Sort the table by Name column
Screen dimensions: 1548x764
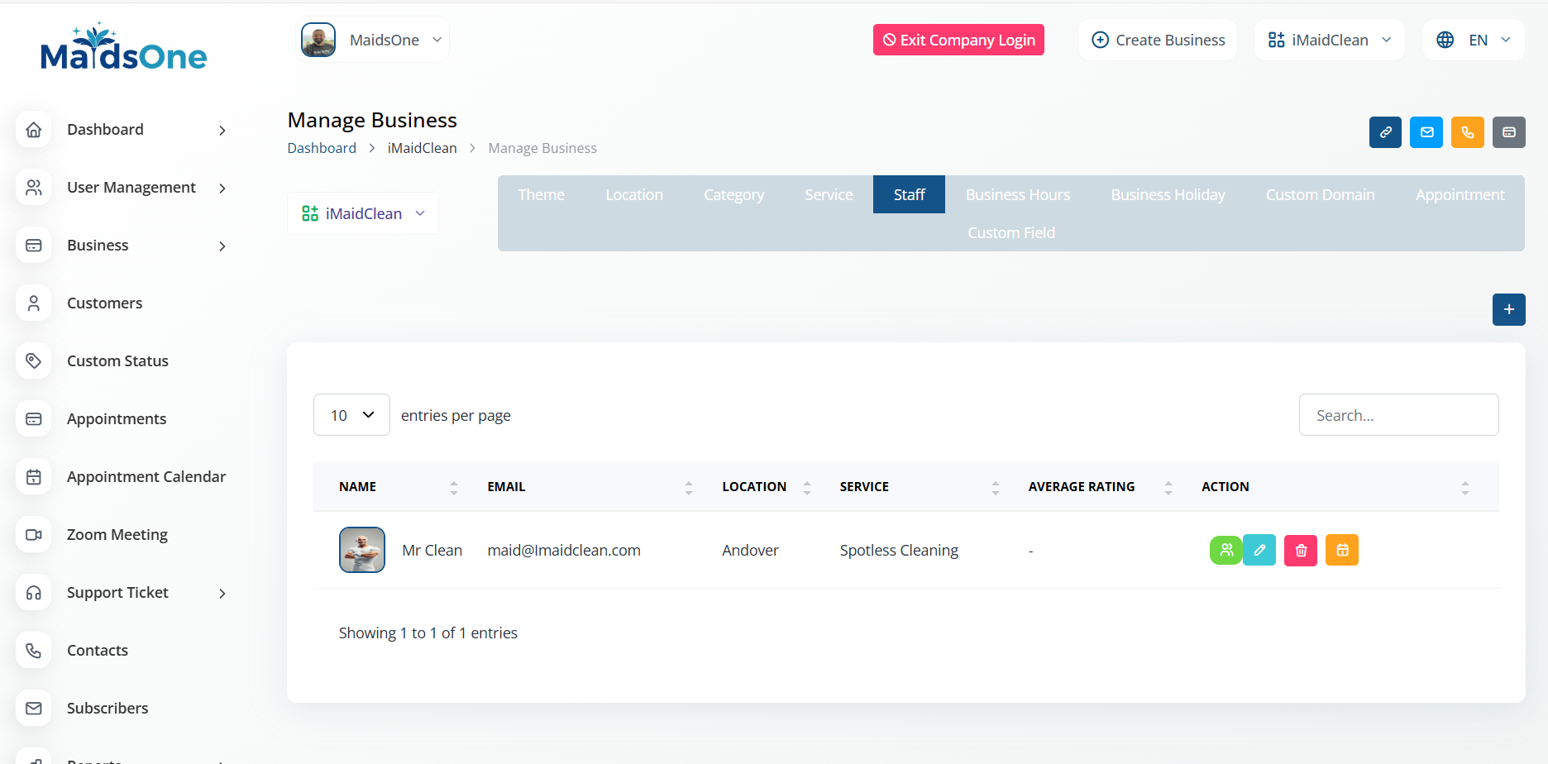[x=358, y=487]
